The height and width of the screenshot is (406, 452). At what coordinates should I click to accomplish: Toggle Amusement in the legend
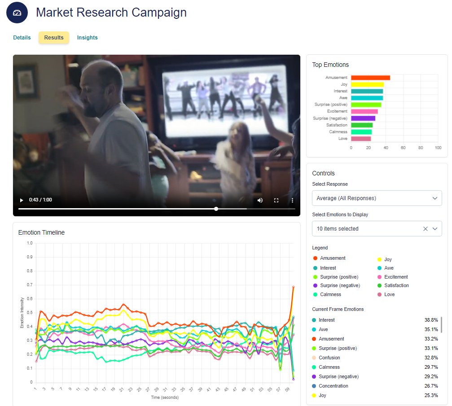pyautogui.click(x=329, y=258)
